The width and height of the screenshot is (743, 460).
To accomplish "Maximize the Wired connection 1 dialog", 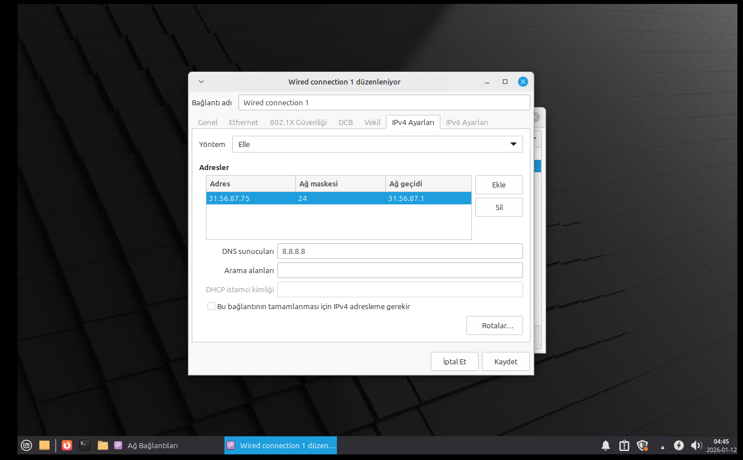I will coord(505,82).
